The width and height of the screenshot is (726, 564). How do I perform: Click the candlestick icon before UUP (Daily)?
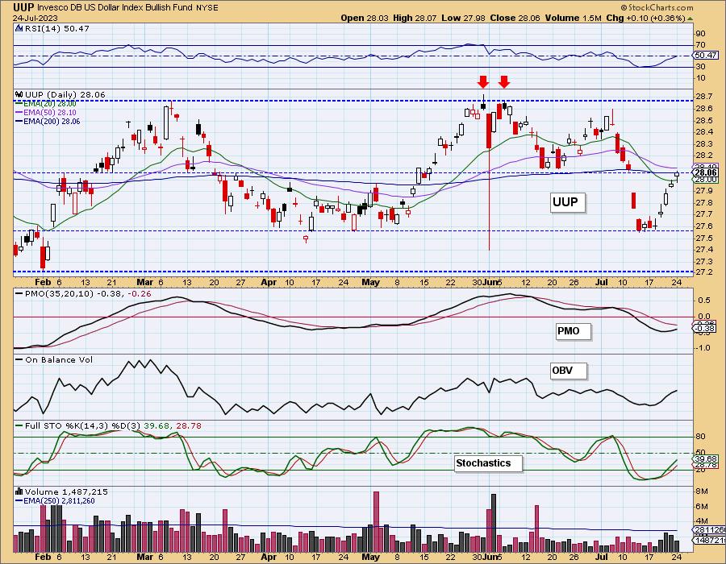coord(19,94)
